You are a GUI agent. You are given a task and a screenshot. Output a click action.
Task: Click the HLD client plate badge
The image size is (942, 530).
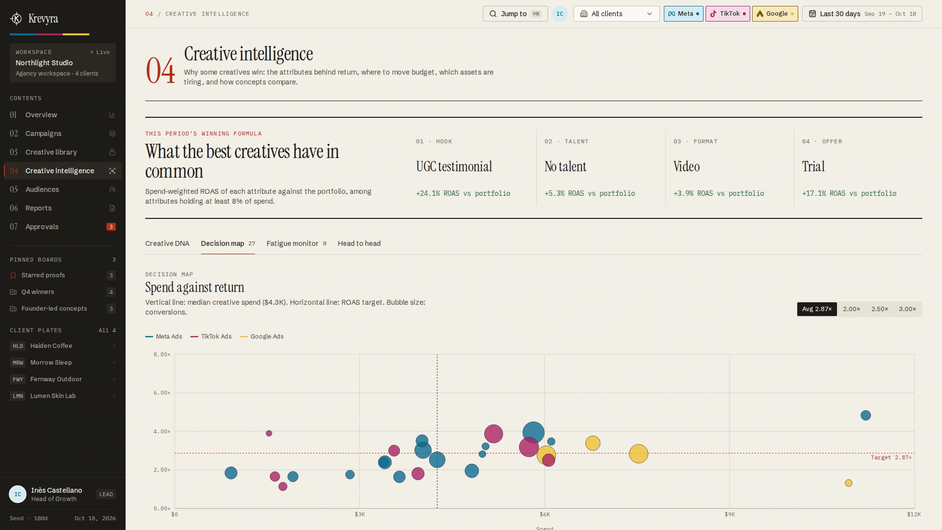(x=18, y=346)
